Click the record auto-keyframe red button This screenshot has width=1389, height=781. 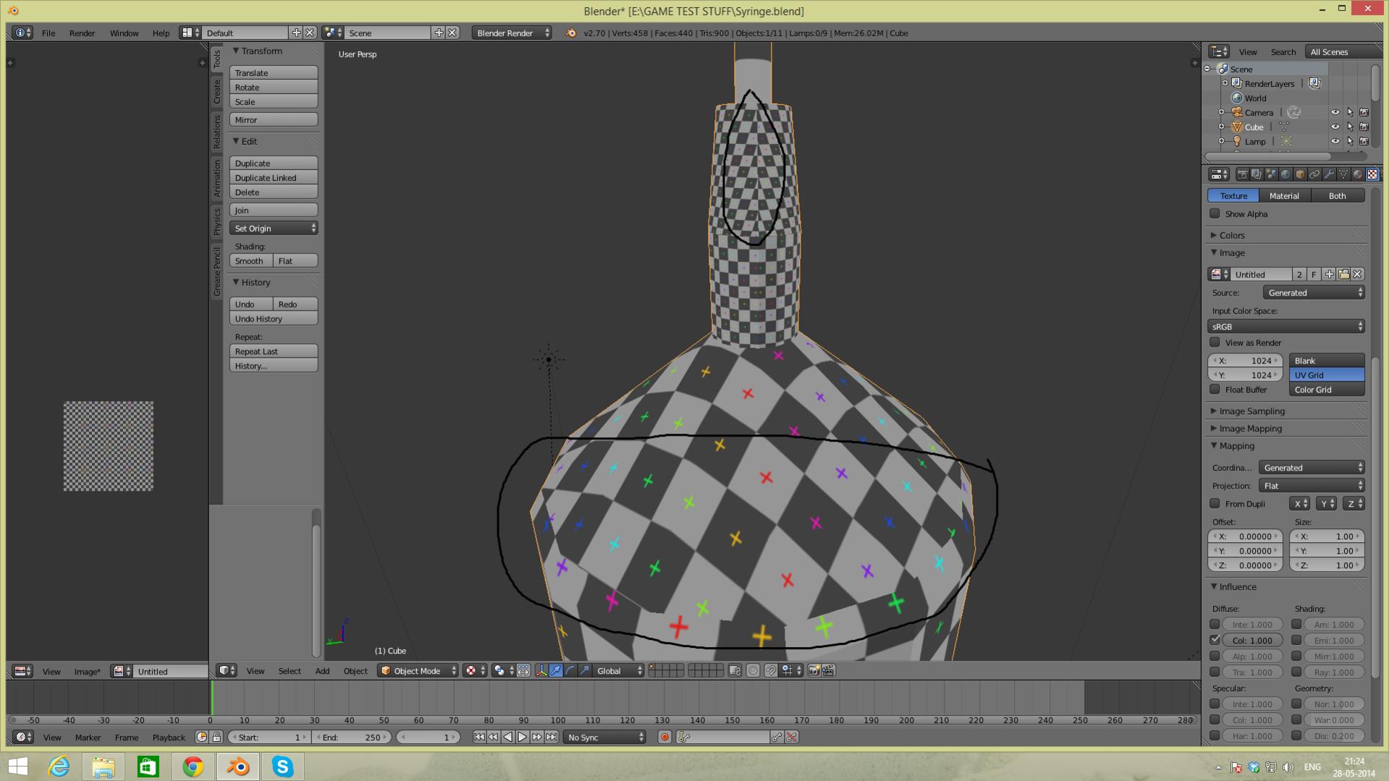coord(664,737)
